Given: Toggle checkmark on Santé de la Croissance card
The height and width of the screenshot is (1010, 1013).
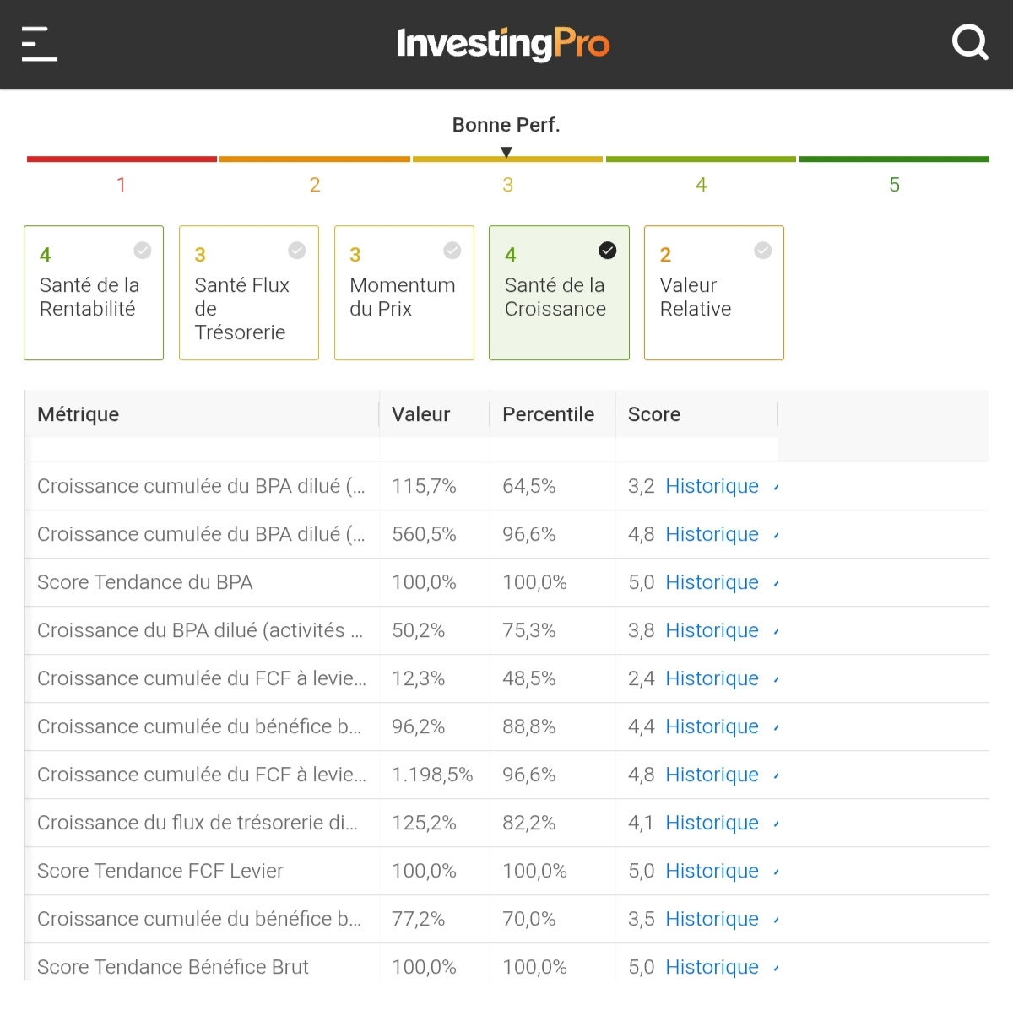Looking at the screenshot, I should click(608, 251).
